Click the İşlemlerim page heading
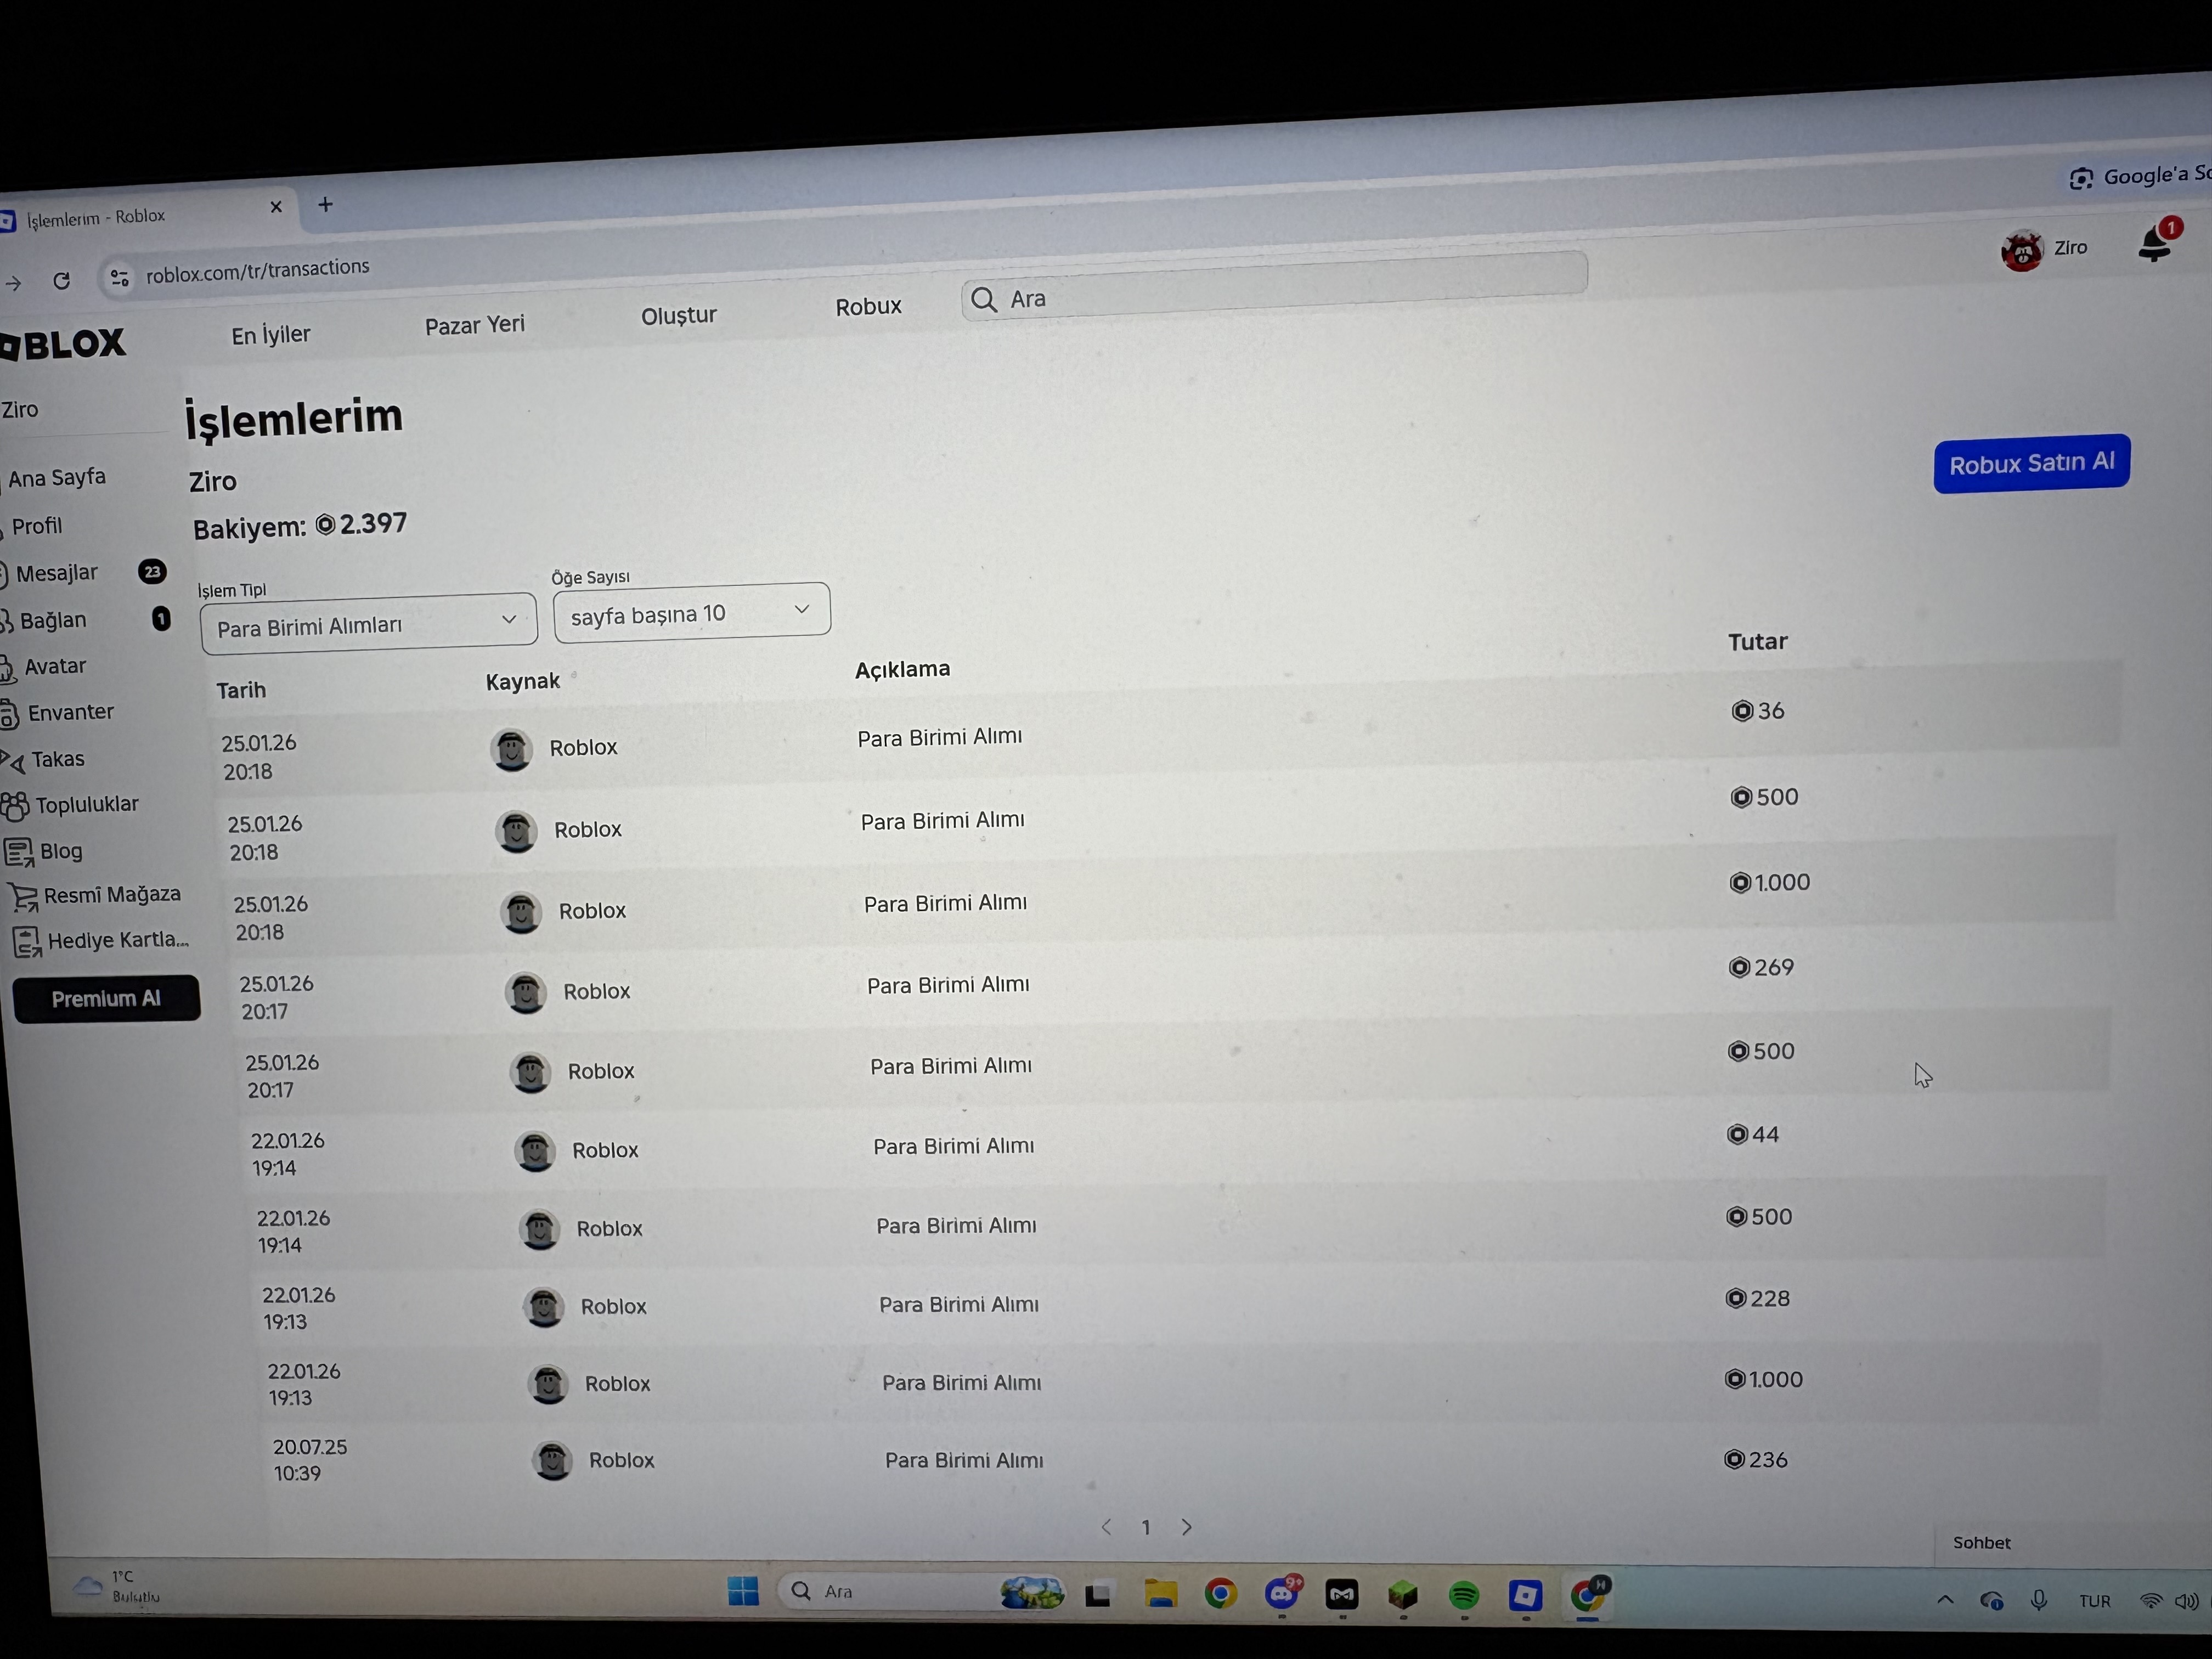Viewport: 2212px width, 1659px height. (x=294, y=419)
